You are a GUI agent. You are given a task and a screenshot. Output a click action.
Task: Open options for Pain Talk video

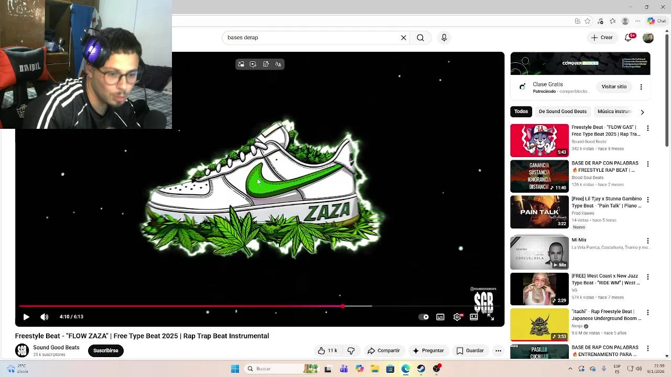pyautogui.click(x=648, y=199)
